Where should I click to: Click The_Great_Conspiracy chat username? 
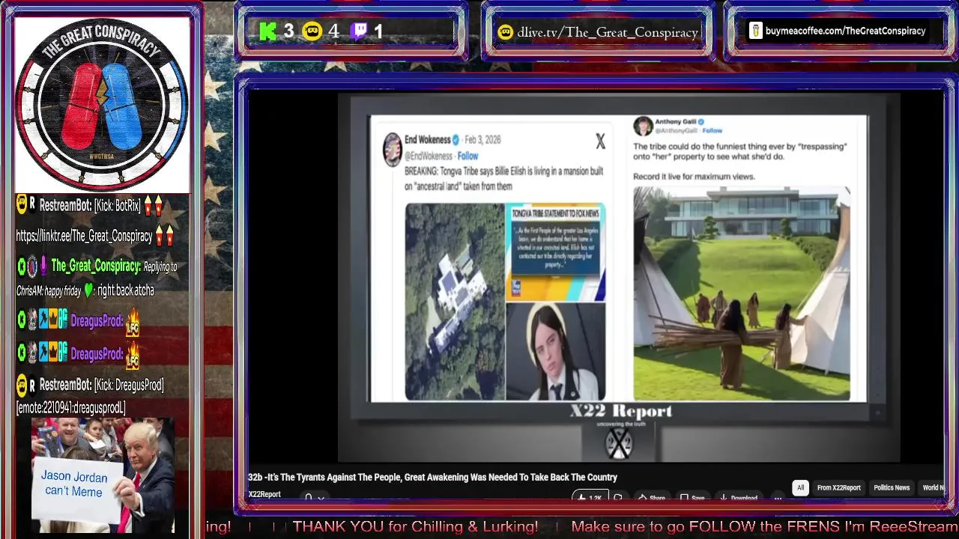pos(96,266)
